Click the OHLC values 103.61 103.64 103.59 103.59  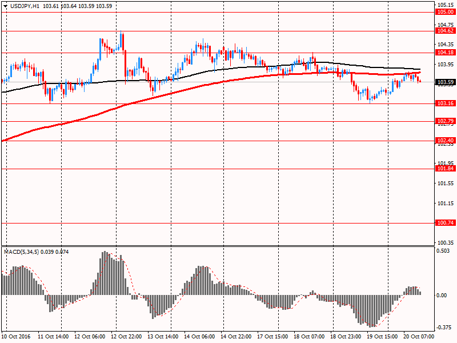coord(78,6)
